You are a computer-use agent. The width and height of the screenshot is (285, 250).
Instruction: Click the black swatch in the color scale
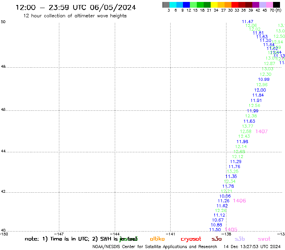[x=276, y=5]
